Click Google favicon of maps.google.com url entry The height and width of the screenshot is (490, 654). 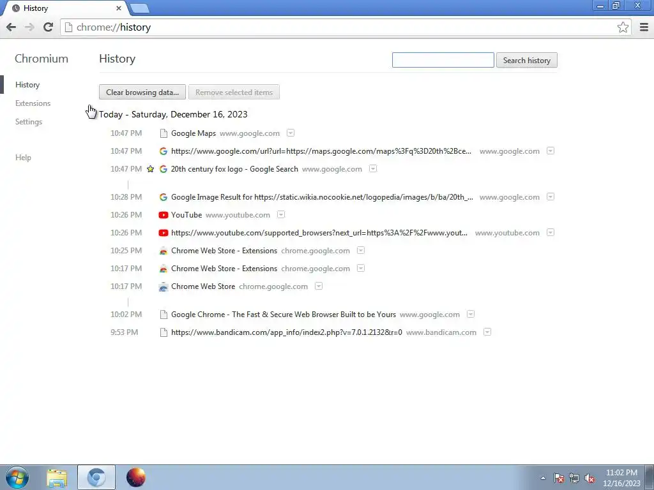click(x=163, y=151)
